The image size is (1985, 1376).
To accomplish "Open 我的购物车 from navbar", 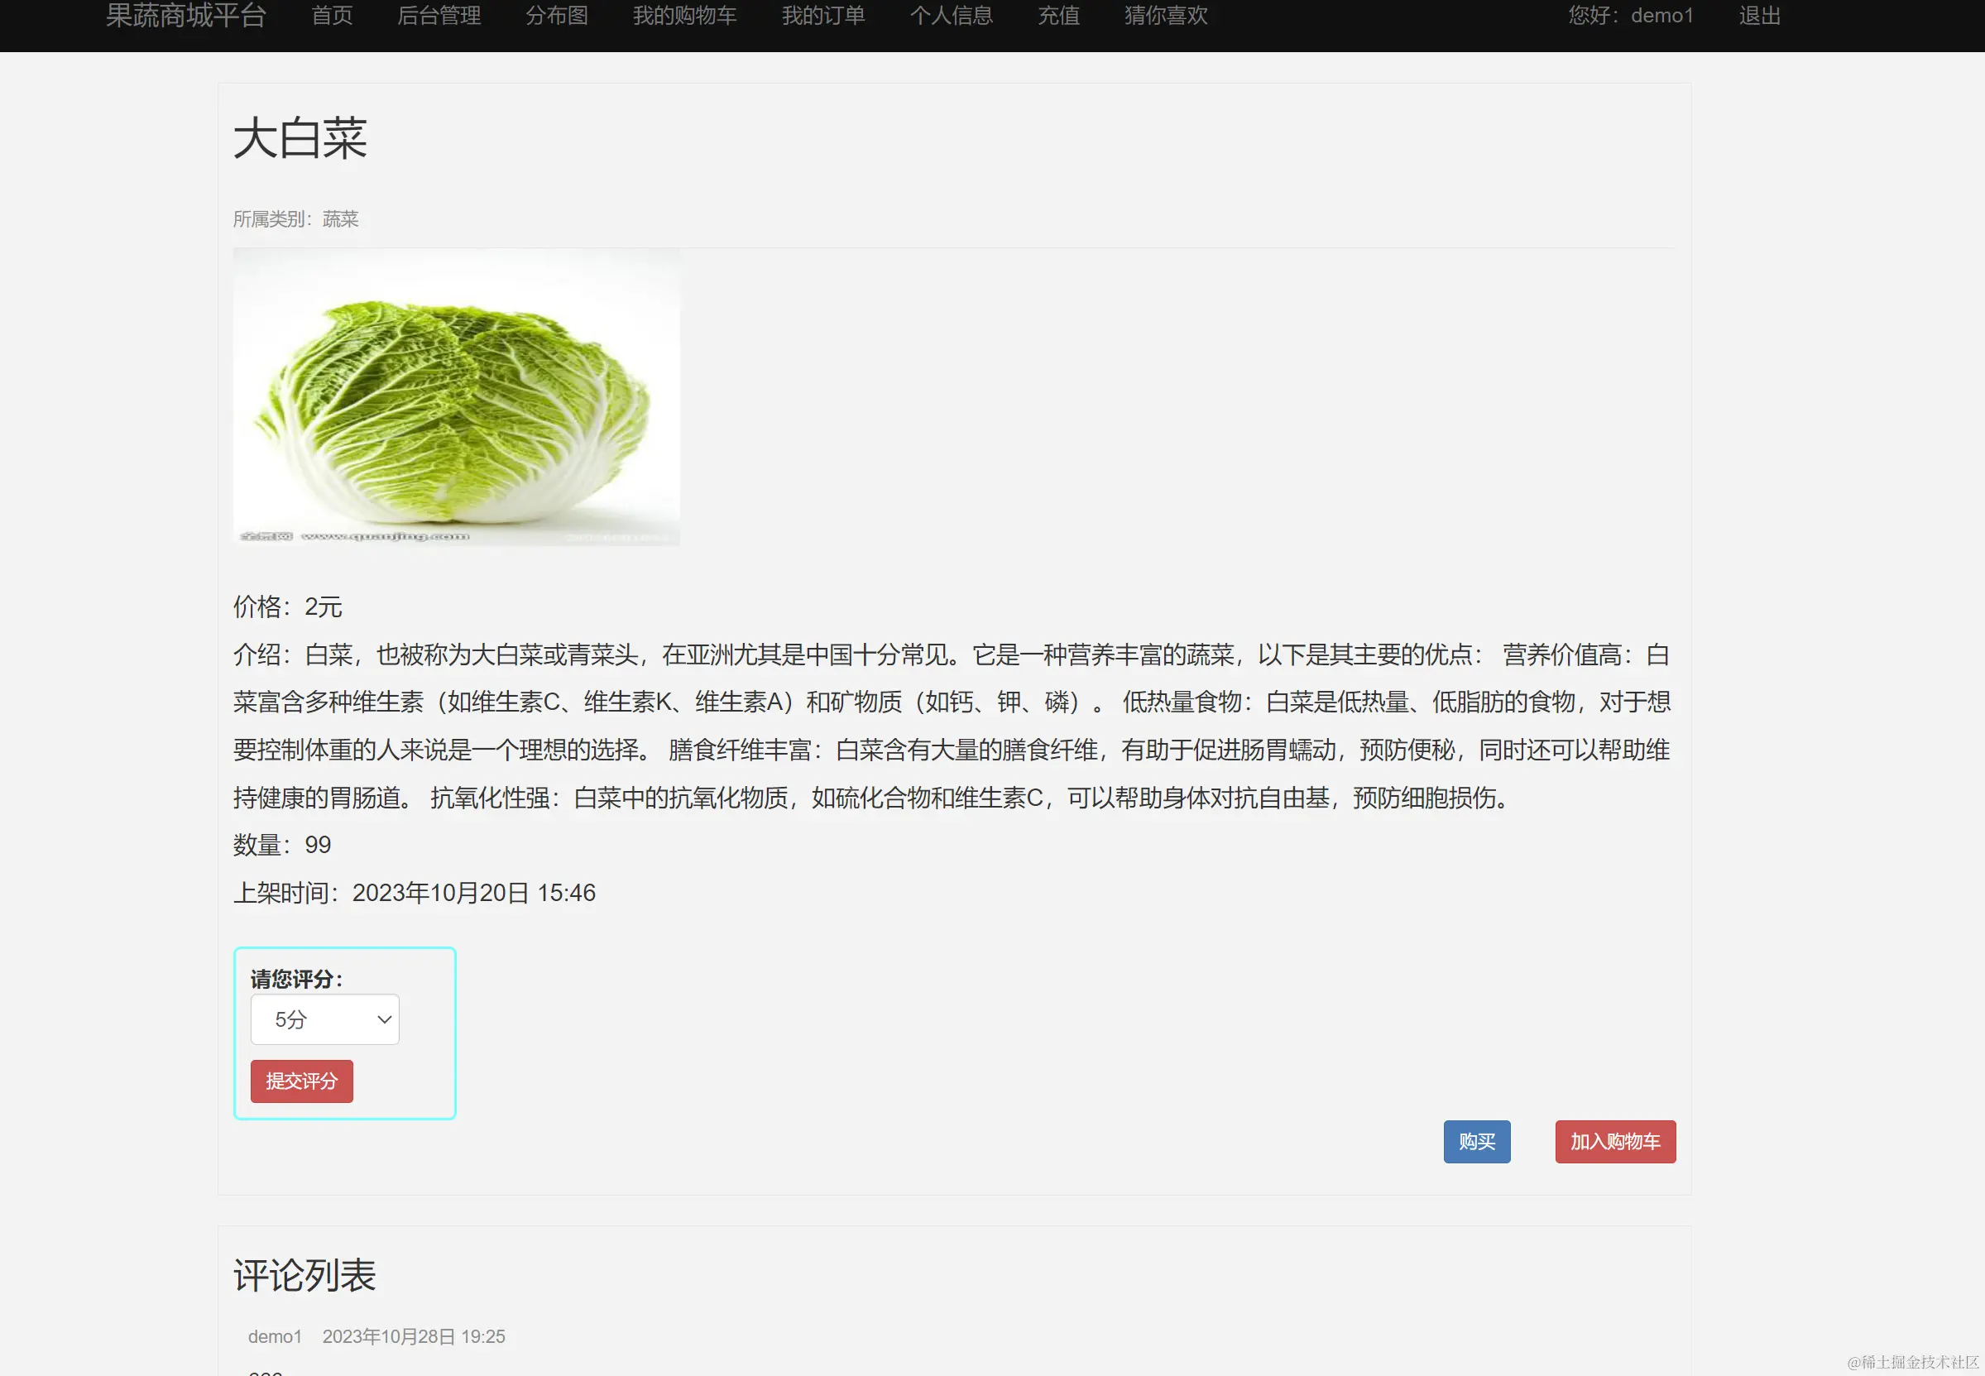I will [684, 16].
